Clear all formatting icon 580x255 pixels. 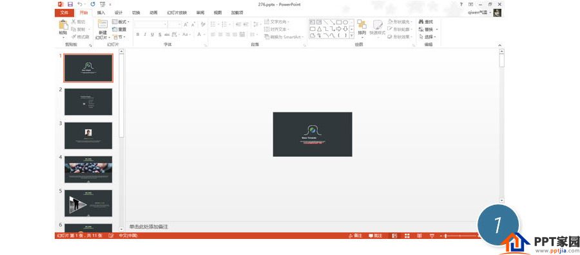click(203, 24)
